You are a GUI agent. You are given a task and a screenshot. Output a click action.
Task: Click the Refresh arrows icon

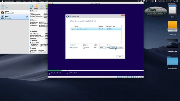click(71, 45)
